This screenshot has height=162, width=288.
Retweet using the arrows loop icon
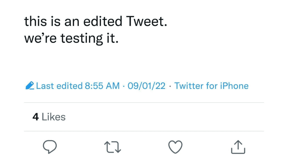click(x=112, y=147)
